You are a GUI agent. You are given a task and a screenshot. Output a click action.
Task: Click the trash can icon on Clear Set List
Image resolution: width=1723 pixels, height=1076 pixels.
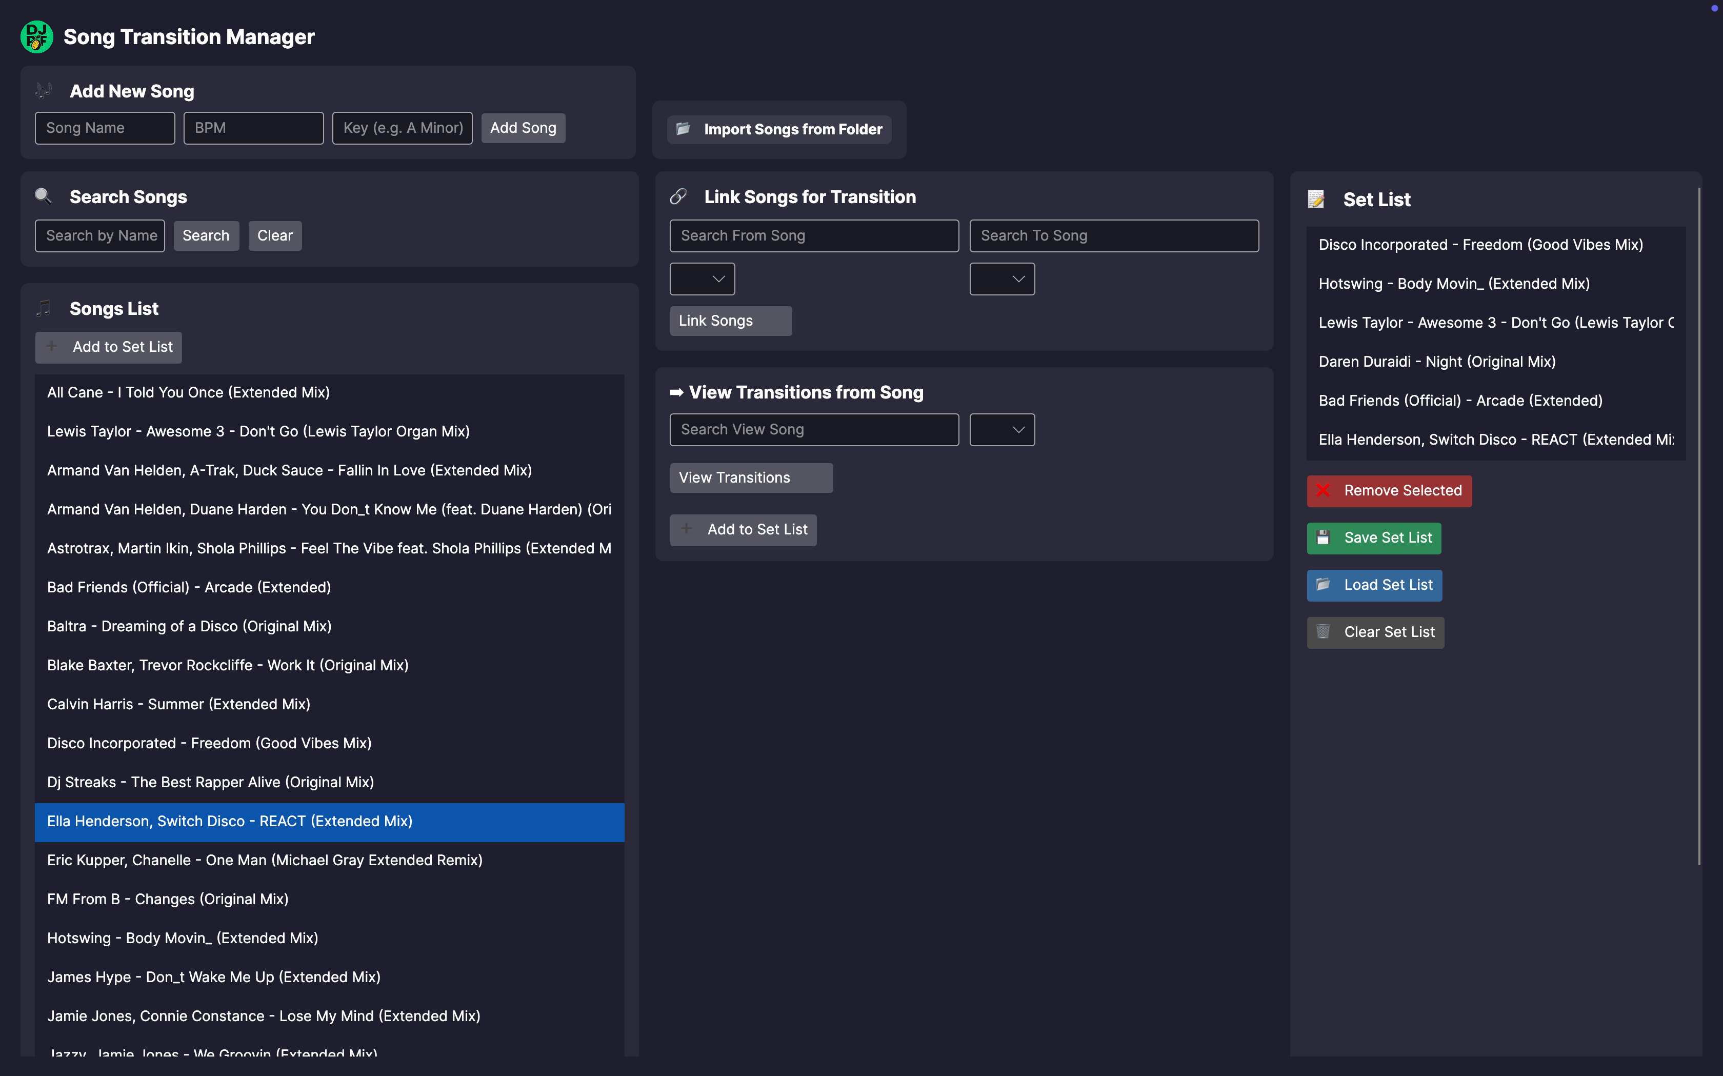(x=1323, y=632)
